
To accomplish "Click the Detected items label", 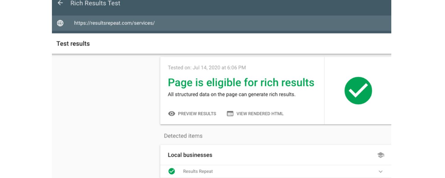I will click(x=183, y=136).
